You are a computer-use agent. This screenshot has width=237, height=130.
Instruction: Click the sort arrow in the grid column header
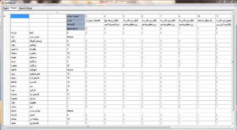pyautogui.click(x=57, y=12)
